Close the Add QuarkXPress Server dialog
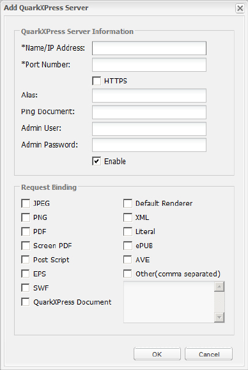This screenshot has width=248, height=370. coord(240,8)
